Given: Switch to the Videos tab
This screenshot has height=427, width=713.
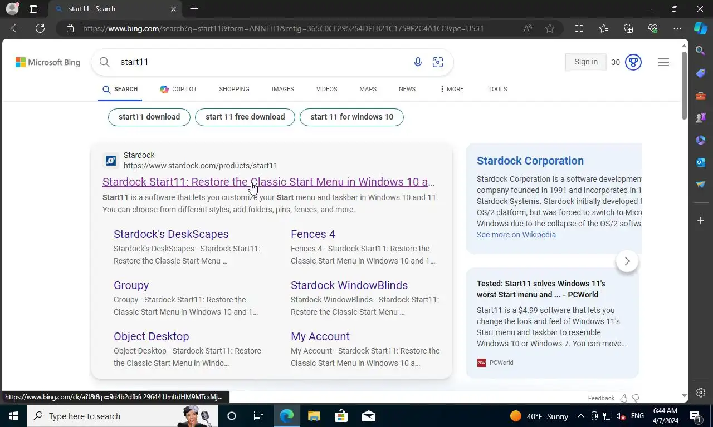Looking at the screenshot, I should [x=326, y=89].
